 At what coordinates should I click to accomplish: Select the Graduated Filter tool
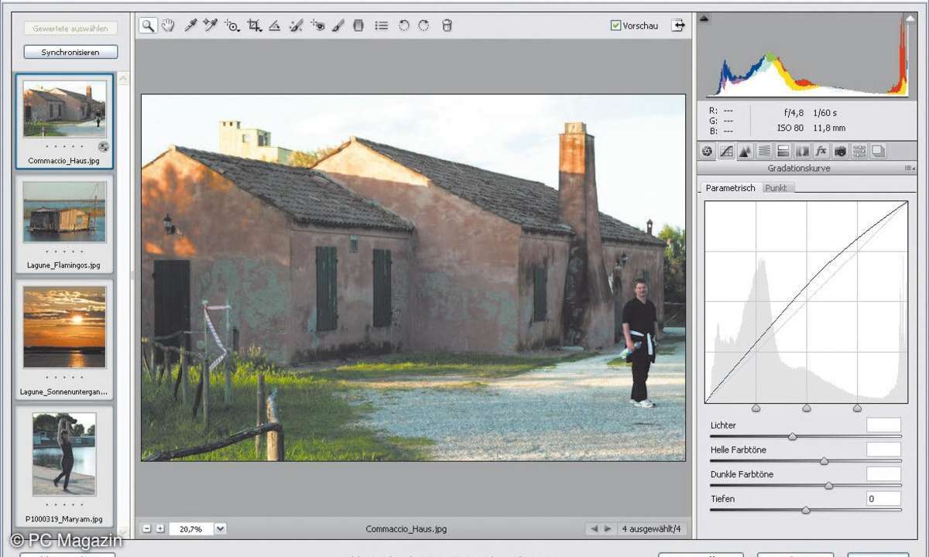pos(358,26)
